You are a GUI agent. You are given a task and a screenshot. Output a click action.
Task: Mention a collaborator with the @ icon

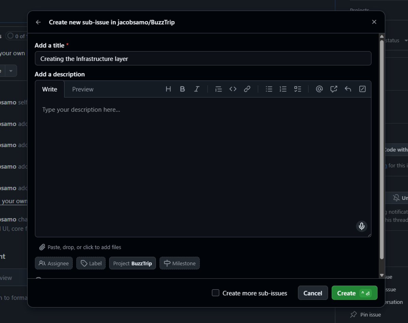(319, 89)
